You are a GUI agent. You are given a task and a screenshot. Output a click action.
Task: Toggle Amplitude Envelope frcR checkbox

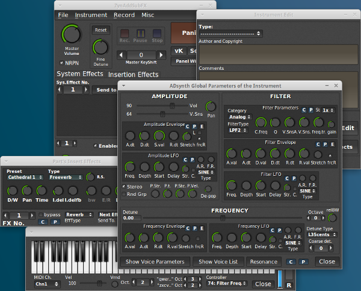[x=199, y=139]
